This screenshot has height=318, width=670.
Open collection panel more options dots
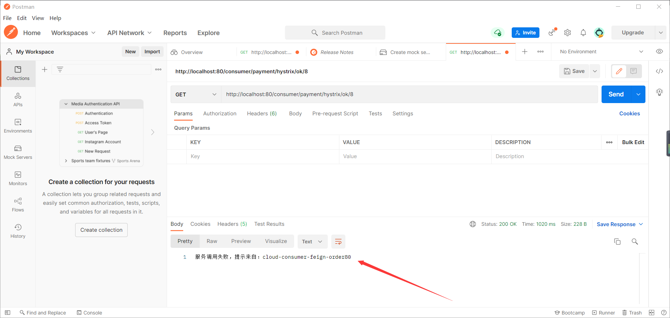[x=158, y=69]
